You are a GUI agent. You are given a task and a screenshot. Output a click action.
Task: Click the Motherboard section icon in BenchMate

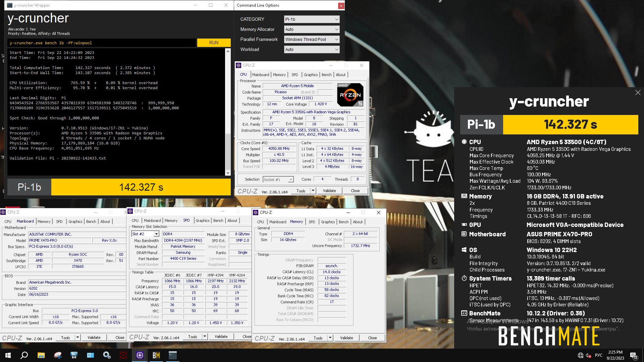pos(464,234)
